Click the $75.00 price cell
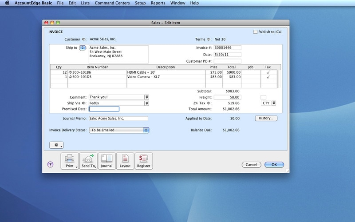355x222 pixels. [214, 72]
